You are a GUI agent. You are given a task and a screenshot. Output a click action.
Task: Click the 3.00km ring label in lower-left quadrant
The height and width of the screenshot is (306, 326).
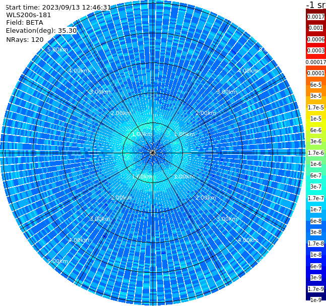point(100,219)
